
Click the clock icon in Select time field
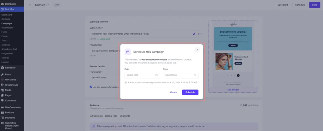point(195,75)
